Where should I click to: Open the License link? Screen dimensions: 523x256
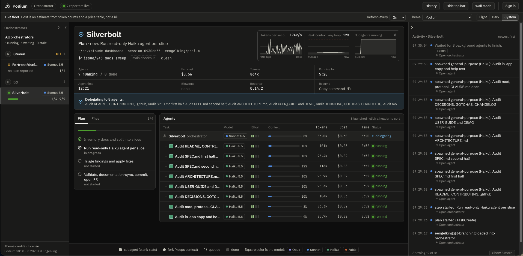[x=33, y=246]
